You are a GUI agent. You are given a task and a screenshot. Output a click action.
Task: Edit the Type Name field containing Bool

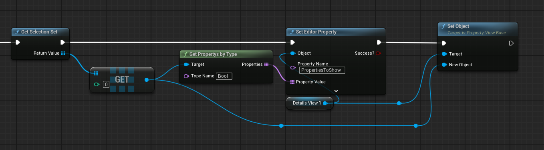click(224, 76)
